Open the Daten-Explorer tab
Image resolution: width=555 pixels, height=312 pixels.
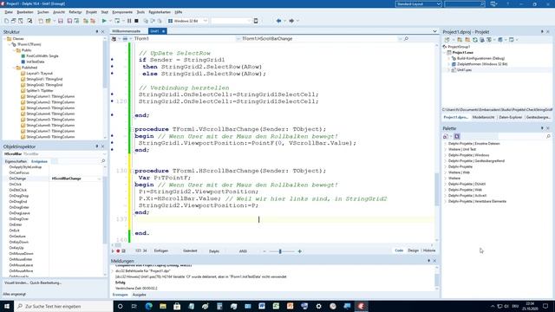511,117
